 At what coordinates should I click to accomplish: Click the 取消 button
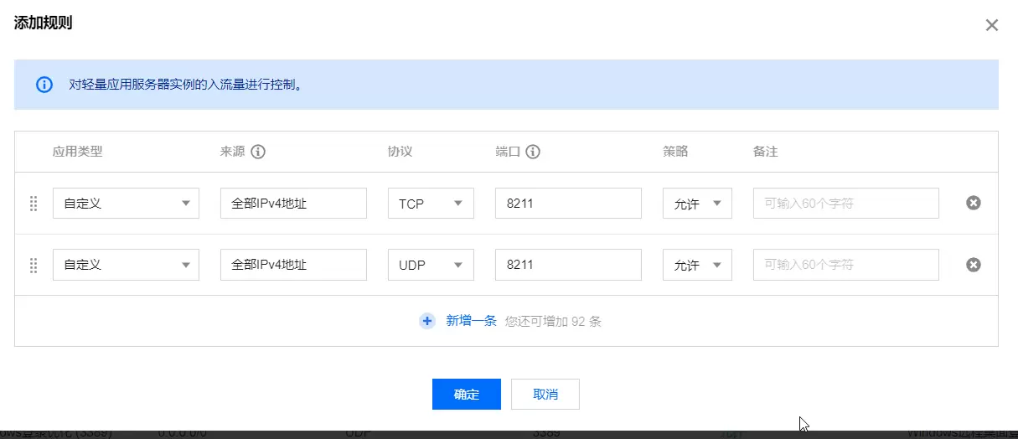pyautogui.click(x=545, y=395)
